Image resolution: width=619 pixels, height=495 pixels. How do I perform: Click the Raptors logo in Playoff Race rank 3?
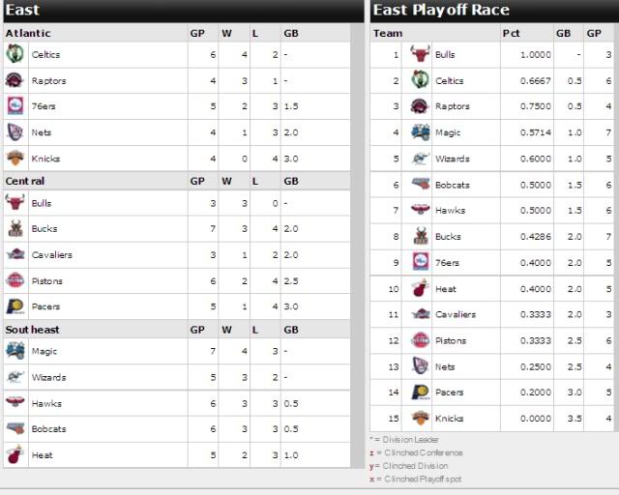click(420, 105)
